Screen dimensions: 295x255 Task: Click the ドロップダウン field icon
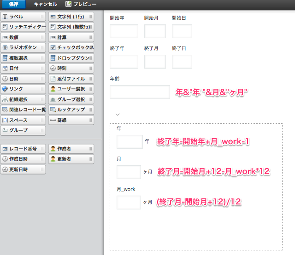coord(53,58)
